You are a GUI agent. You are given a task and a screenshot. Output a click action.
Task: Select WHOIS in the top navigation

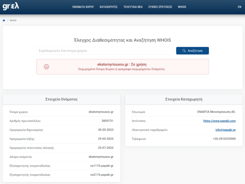tap(182, 7)
